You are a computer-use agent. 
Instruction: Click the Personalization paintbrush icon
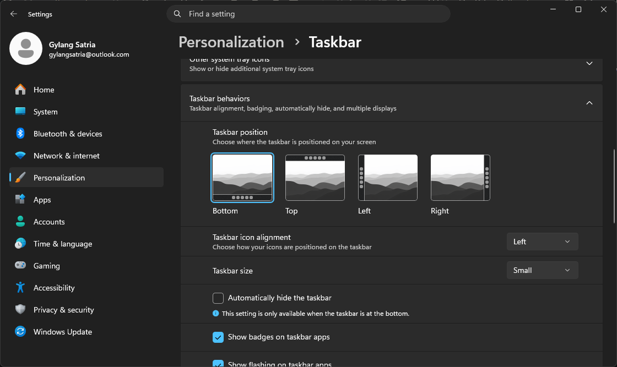(x=20, y=178)
